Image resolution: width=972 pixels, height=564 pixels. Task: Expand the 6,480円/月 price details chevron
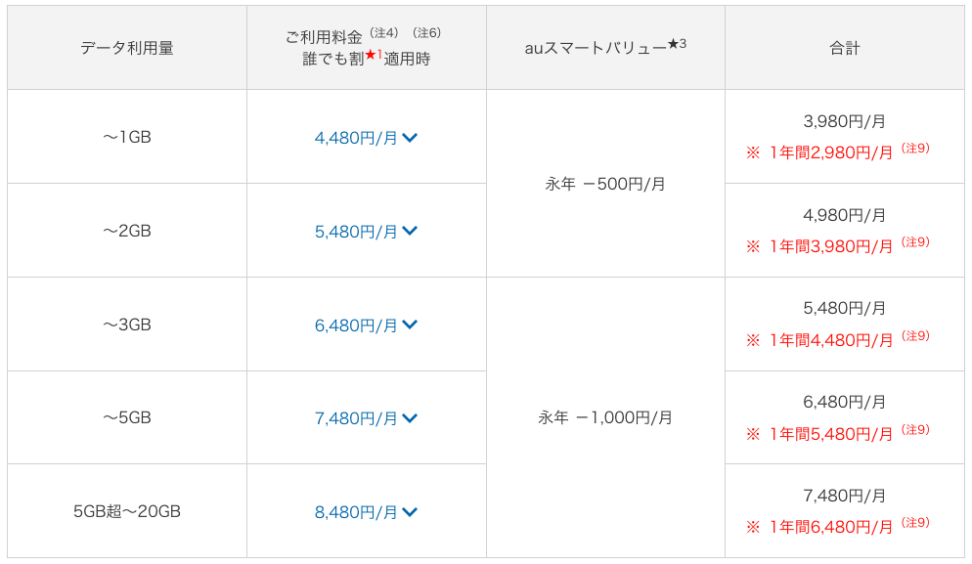click(410, 325)
